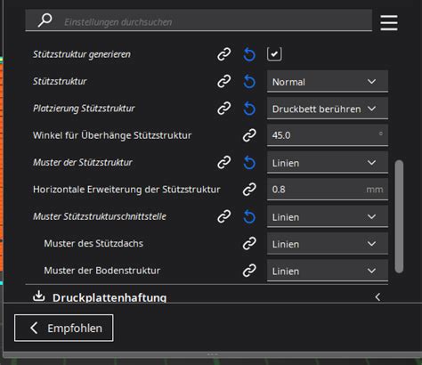The width and height of the screenshot is (422, 365).
Task: Click Druckplattenhaftung section download icon
Action: [39, 296]
